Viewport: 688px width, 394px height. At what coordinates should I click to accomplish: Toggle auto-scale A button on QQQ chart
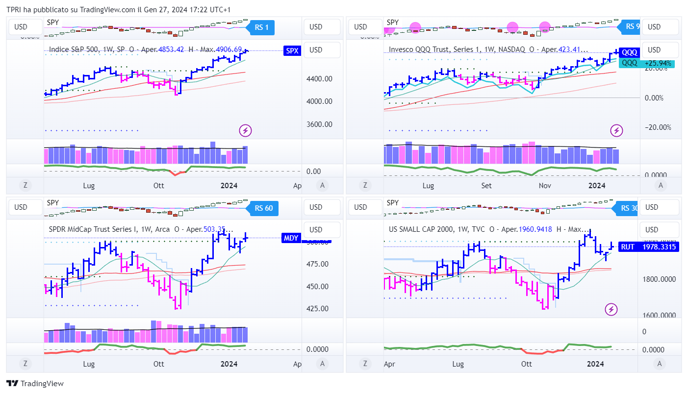coord(661,185)
